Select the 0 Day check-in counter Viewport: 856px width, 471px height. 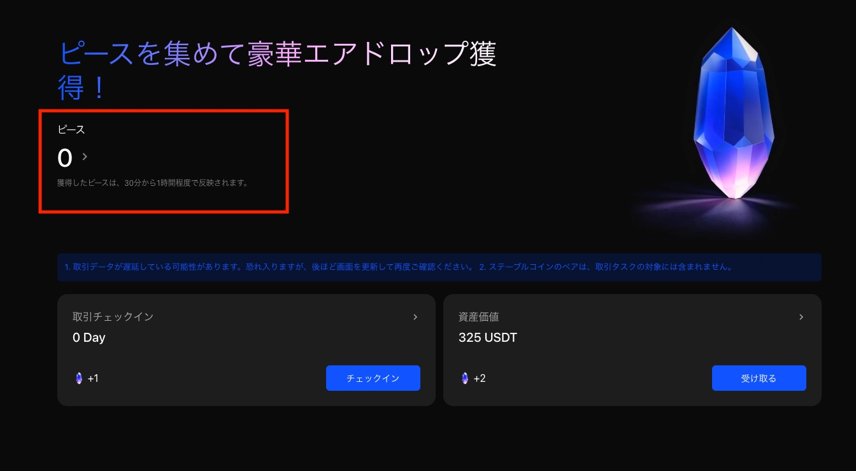point(89,338)
